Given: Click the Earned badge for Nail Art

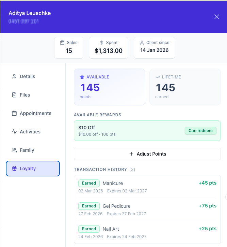Looking at the screenshot, I should tap(89, 229).
